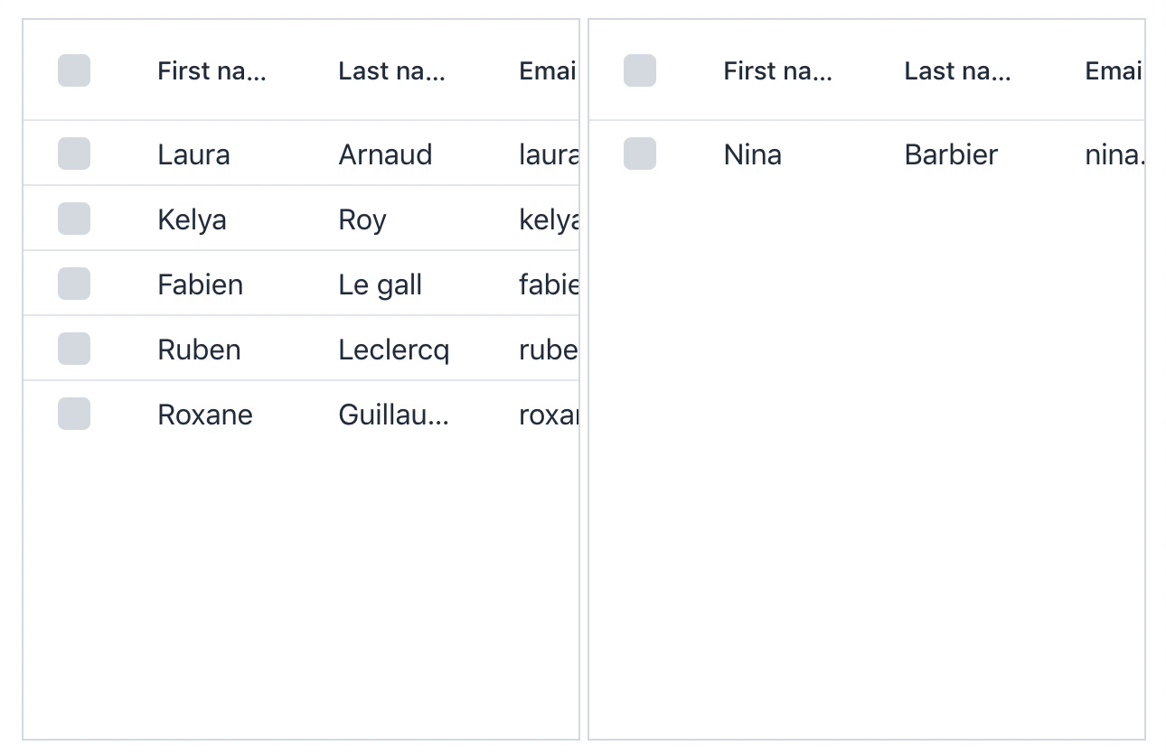Click the right table Email column header
1166x755 pixels.
tap(1114, 71)
